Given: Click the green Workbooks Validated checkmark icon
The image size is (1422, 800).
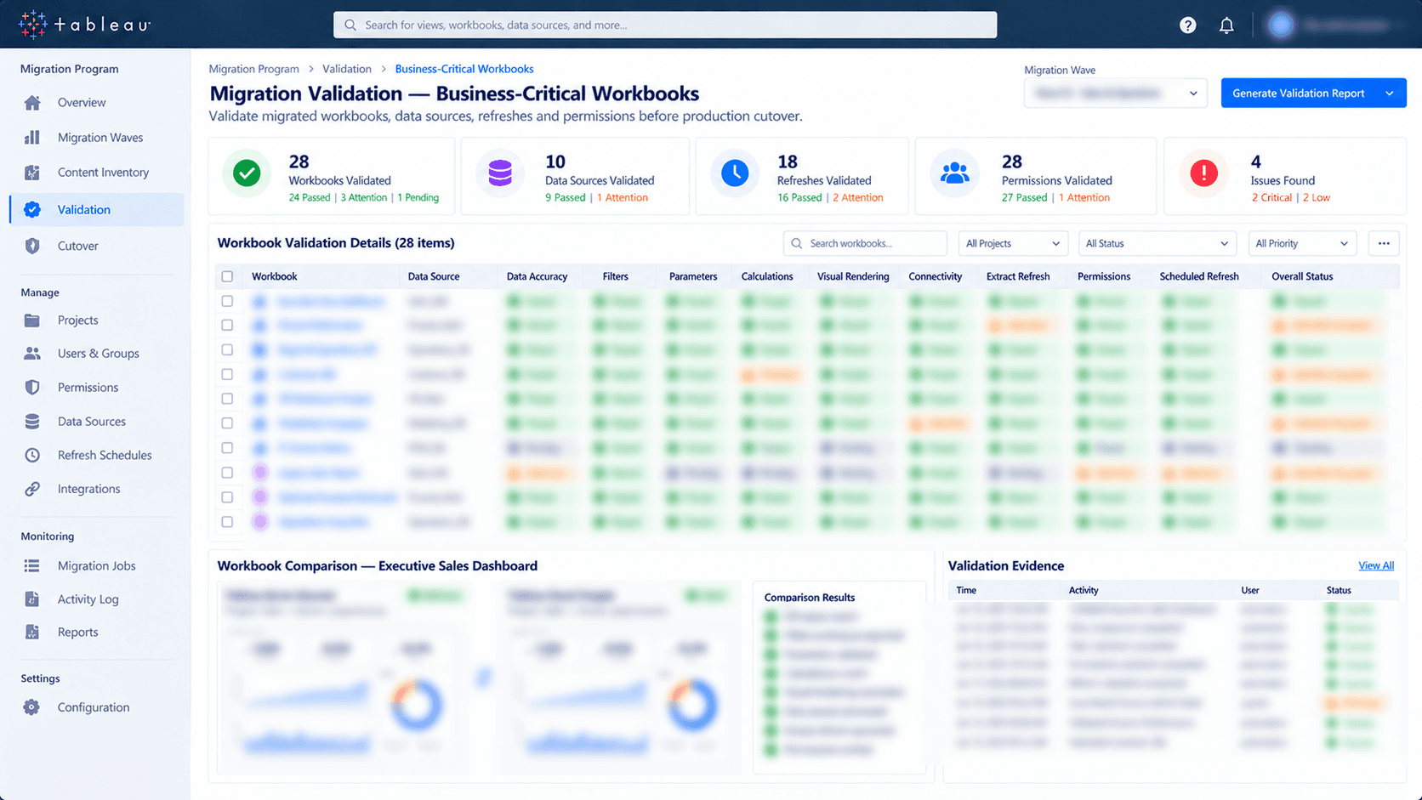Looking at the screenshot, I should (x=247, y=173).
